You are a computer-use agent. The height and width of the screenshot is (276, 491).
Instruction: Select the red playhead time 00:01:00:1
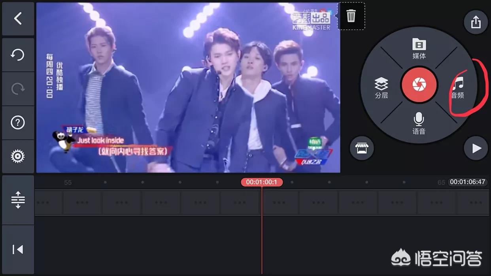tap(262, 182)
